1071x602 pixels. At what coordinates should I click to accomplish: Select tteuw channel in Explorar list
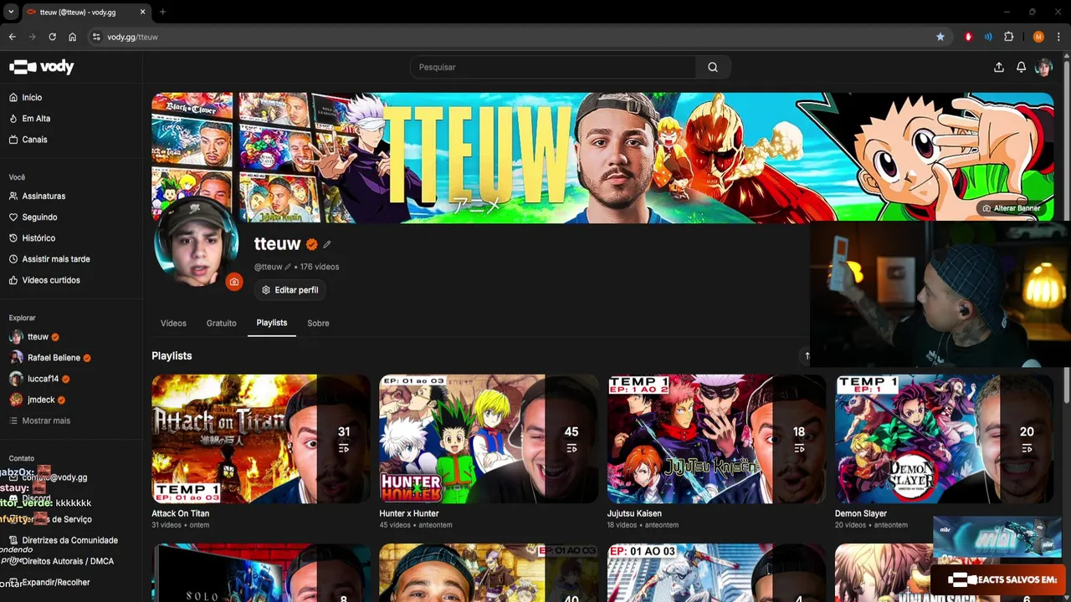tap(38, 337)
